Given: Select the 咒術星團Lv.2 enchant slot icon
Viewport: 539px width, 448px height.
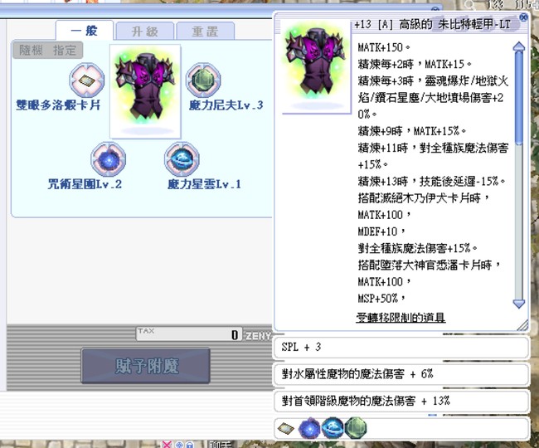Looking at the screenshot, I should [x=108, y=158].
